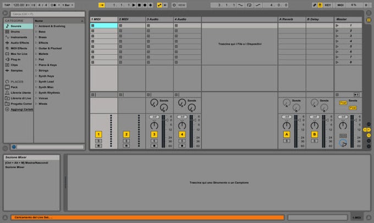Click the Arrangement Record button
Viewport: 374px width, 223px height.
coord(145,5)
